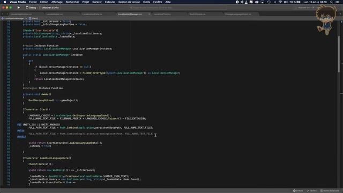Click the #endregion Instance Function line
The height and width of the screenshot is (193, 343).
(43, 88)
